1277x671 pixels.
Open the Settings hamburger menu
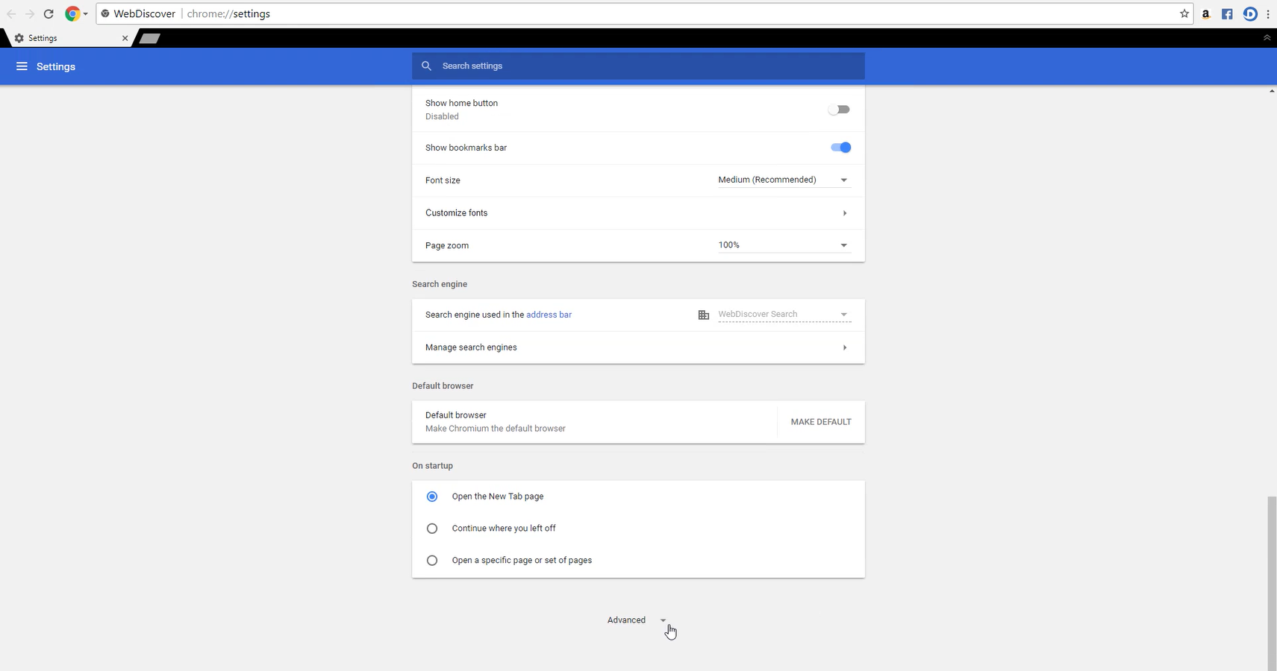point(22,66)
